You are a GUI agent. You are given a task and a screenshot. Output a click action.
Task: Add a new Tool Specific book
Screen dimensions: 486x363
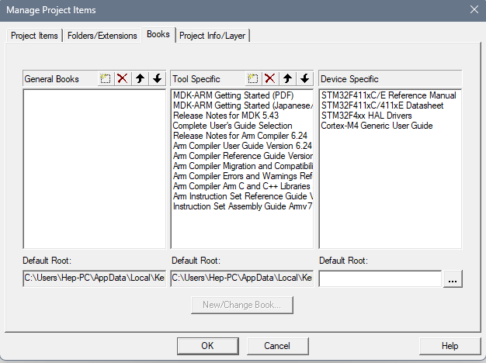(x=253, y=78)
